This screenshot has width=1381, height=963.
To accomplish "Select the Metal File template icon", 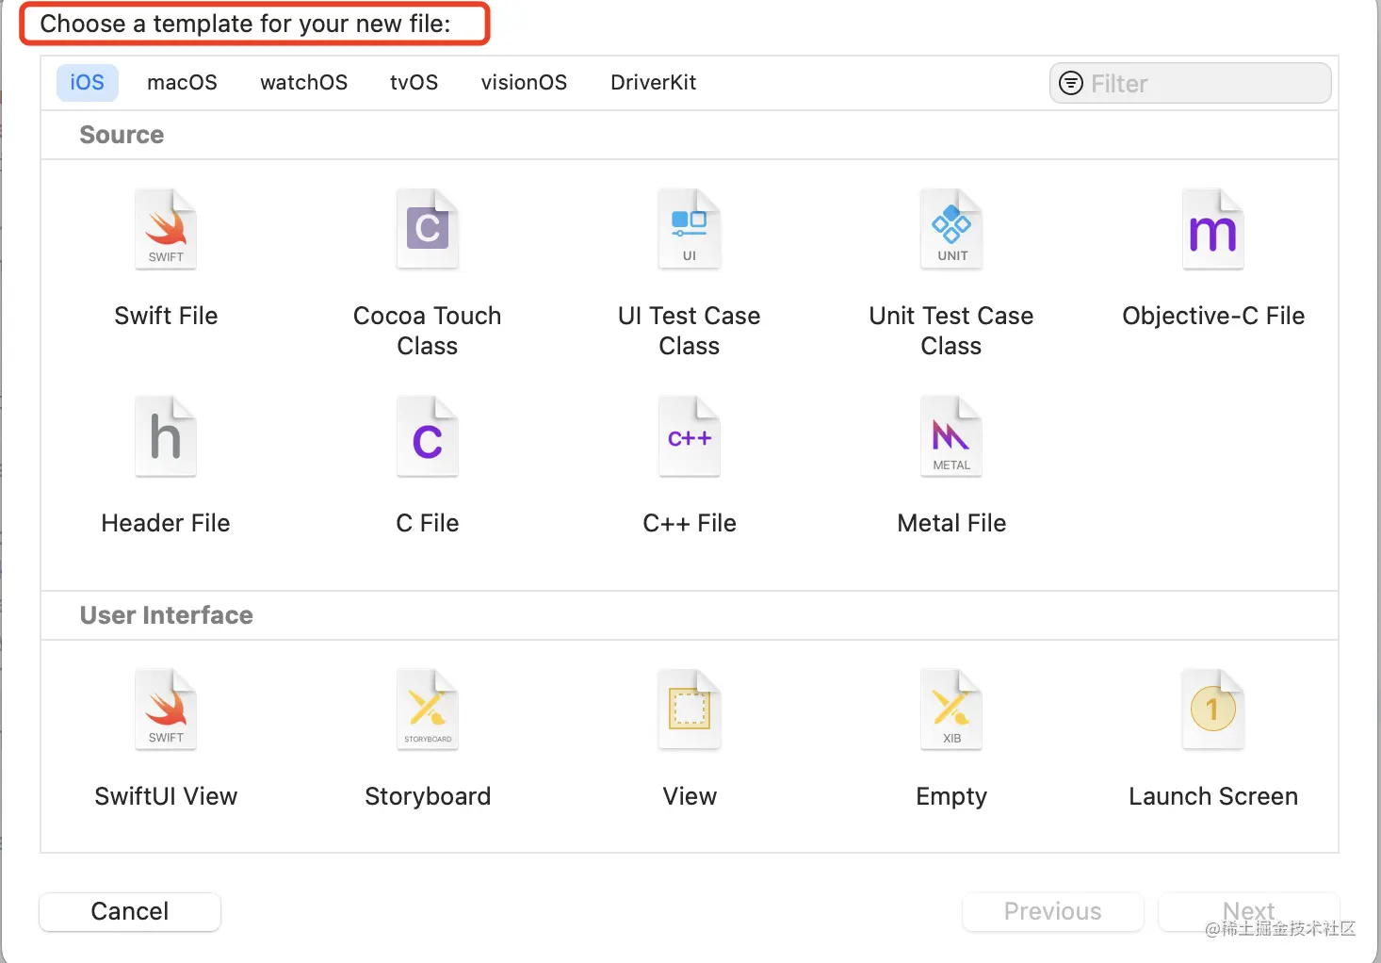I will [x=951, y=437].
